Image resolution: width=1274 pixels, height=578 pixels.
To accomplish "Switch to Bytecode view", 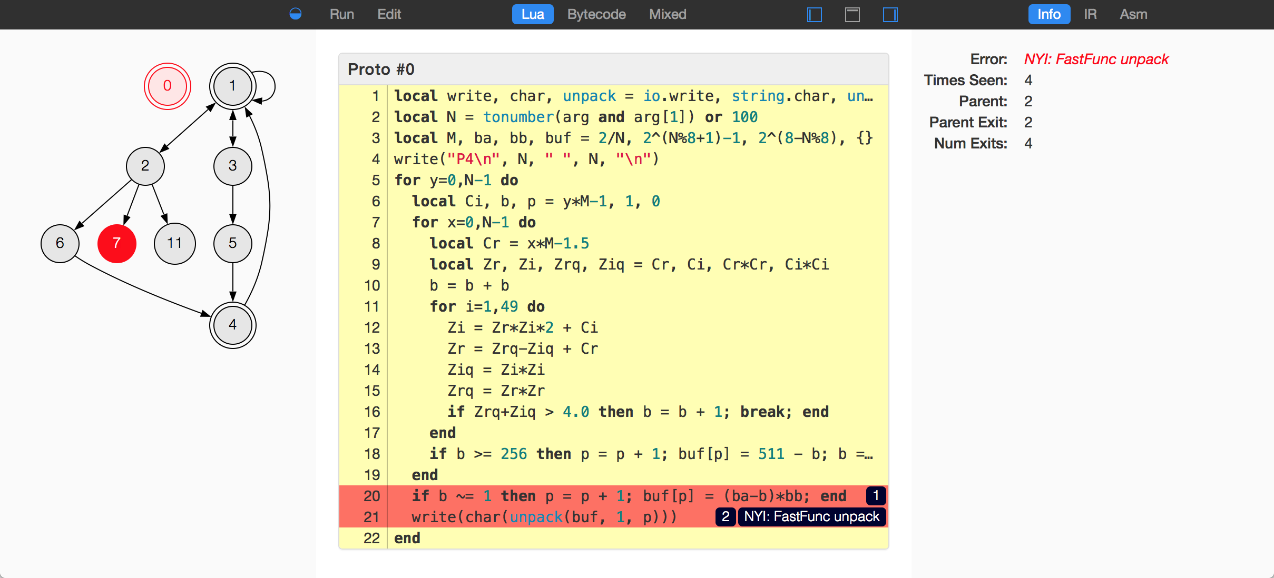I will 596,14.
